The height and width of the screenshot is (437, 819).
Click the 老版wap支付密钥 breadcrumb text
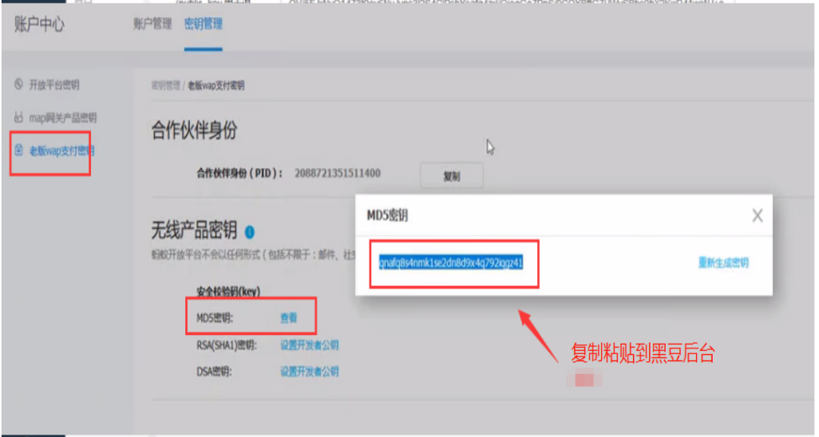216,85
